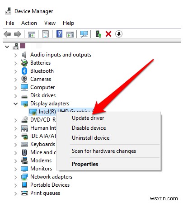Expand the Disk drives chevron

tap(16, 96)
